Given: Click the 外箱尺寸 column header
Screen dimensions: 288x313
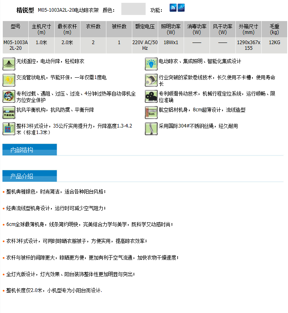Looking at the screenshot, I should [248, 29].
